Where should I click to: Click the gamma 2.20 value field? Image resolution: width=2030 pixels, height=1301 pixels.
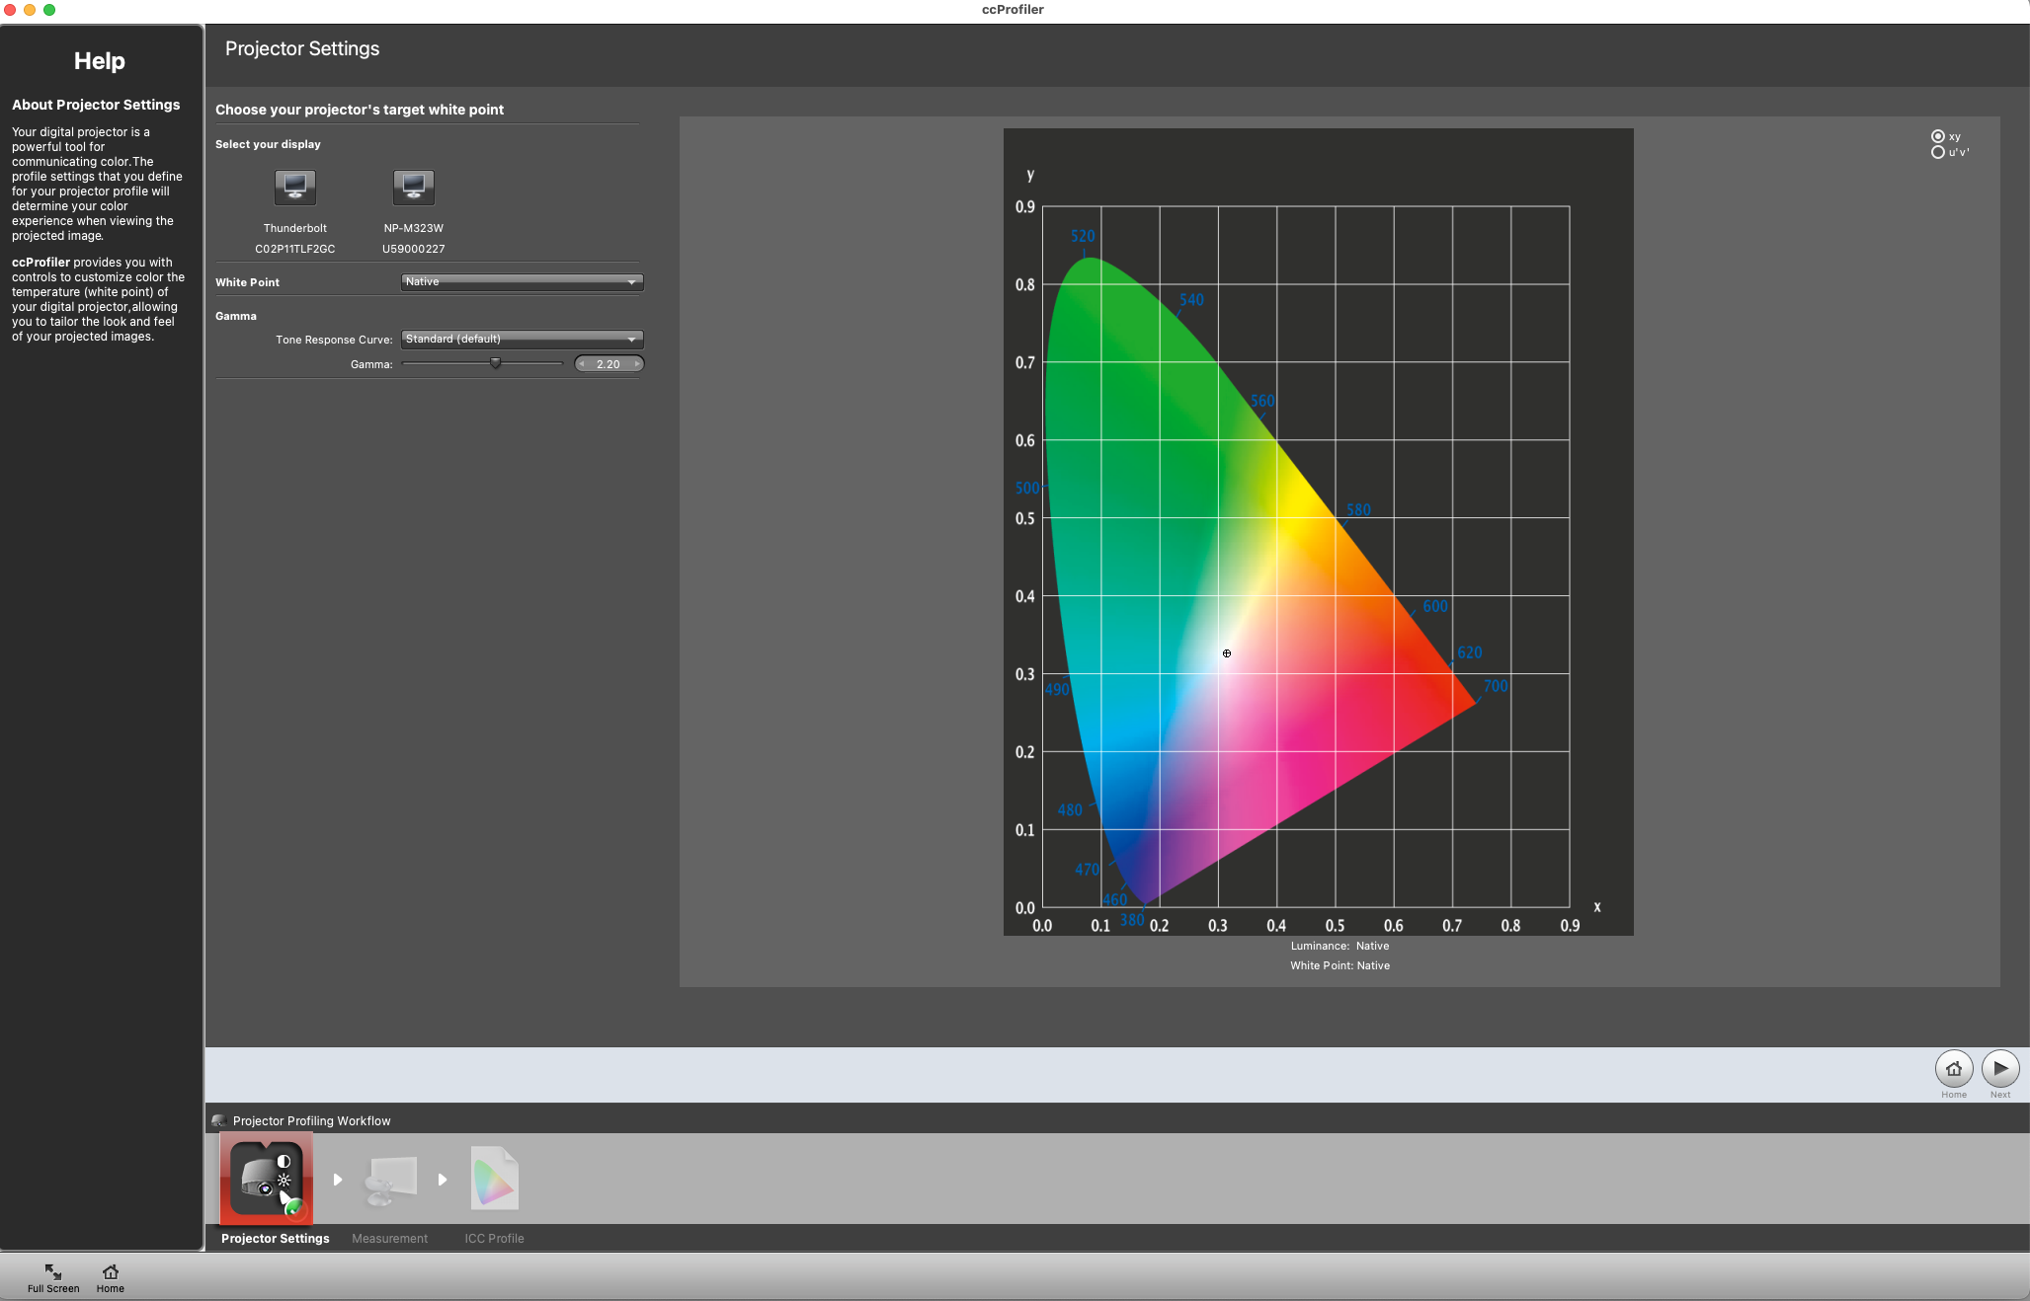pyautogui.click(x=609, y=364)
